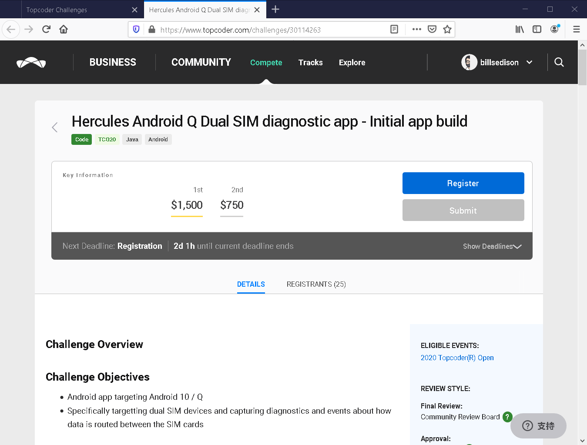Click the blue Register button
The image size is (587, 445).
click(463, 183)
